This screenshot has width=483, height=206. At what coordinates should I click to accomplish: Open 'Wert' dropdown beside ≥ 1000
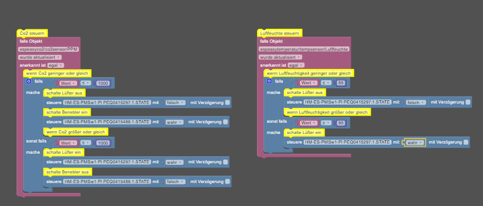[x=67, y=142]
